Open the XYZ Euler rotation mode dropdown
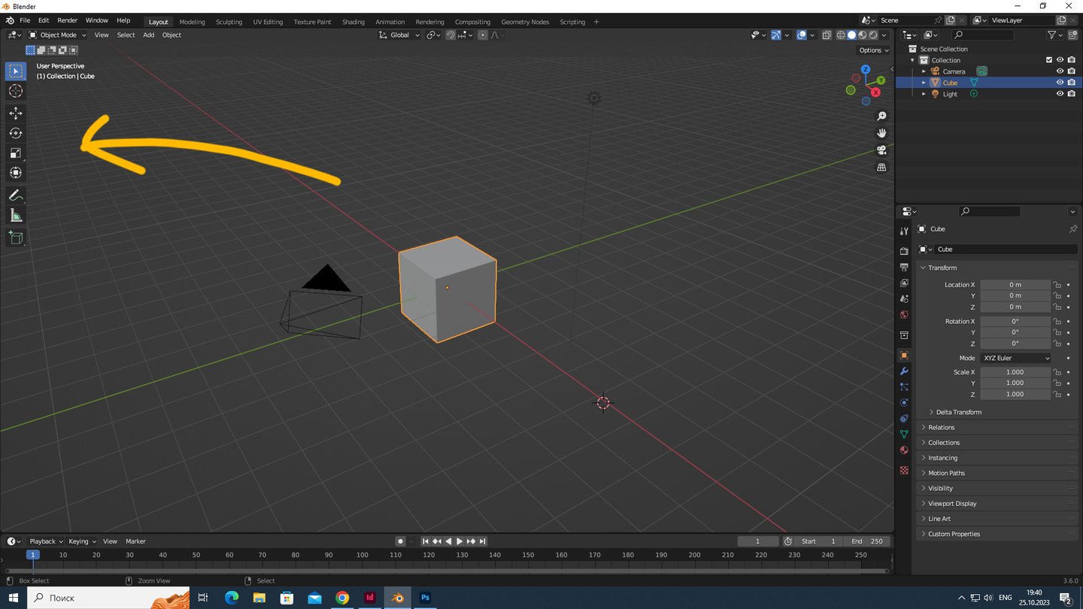1083x609 pixels. click(1015, 358)
